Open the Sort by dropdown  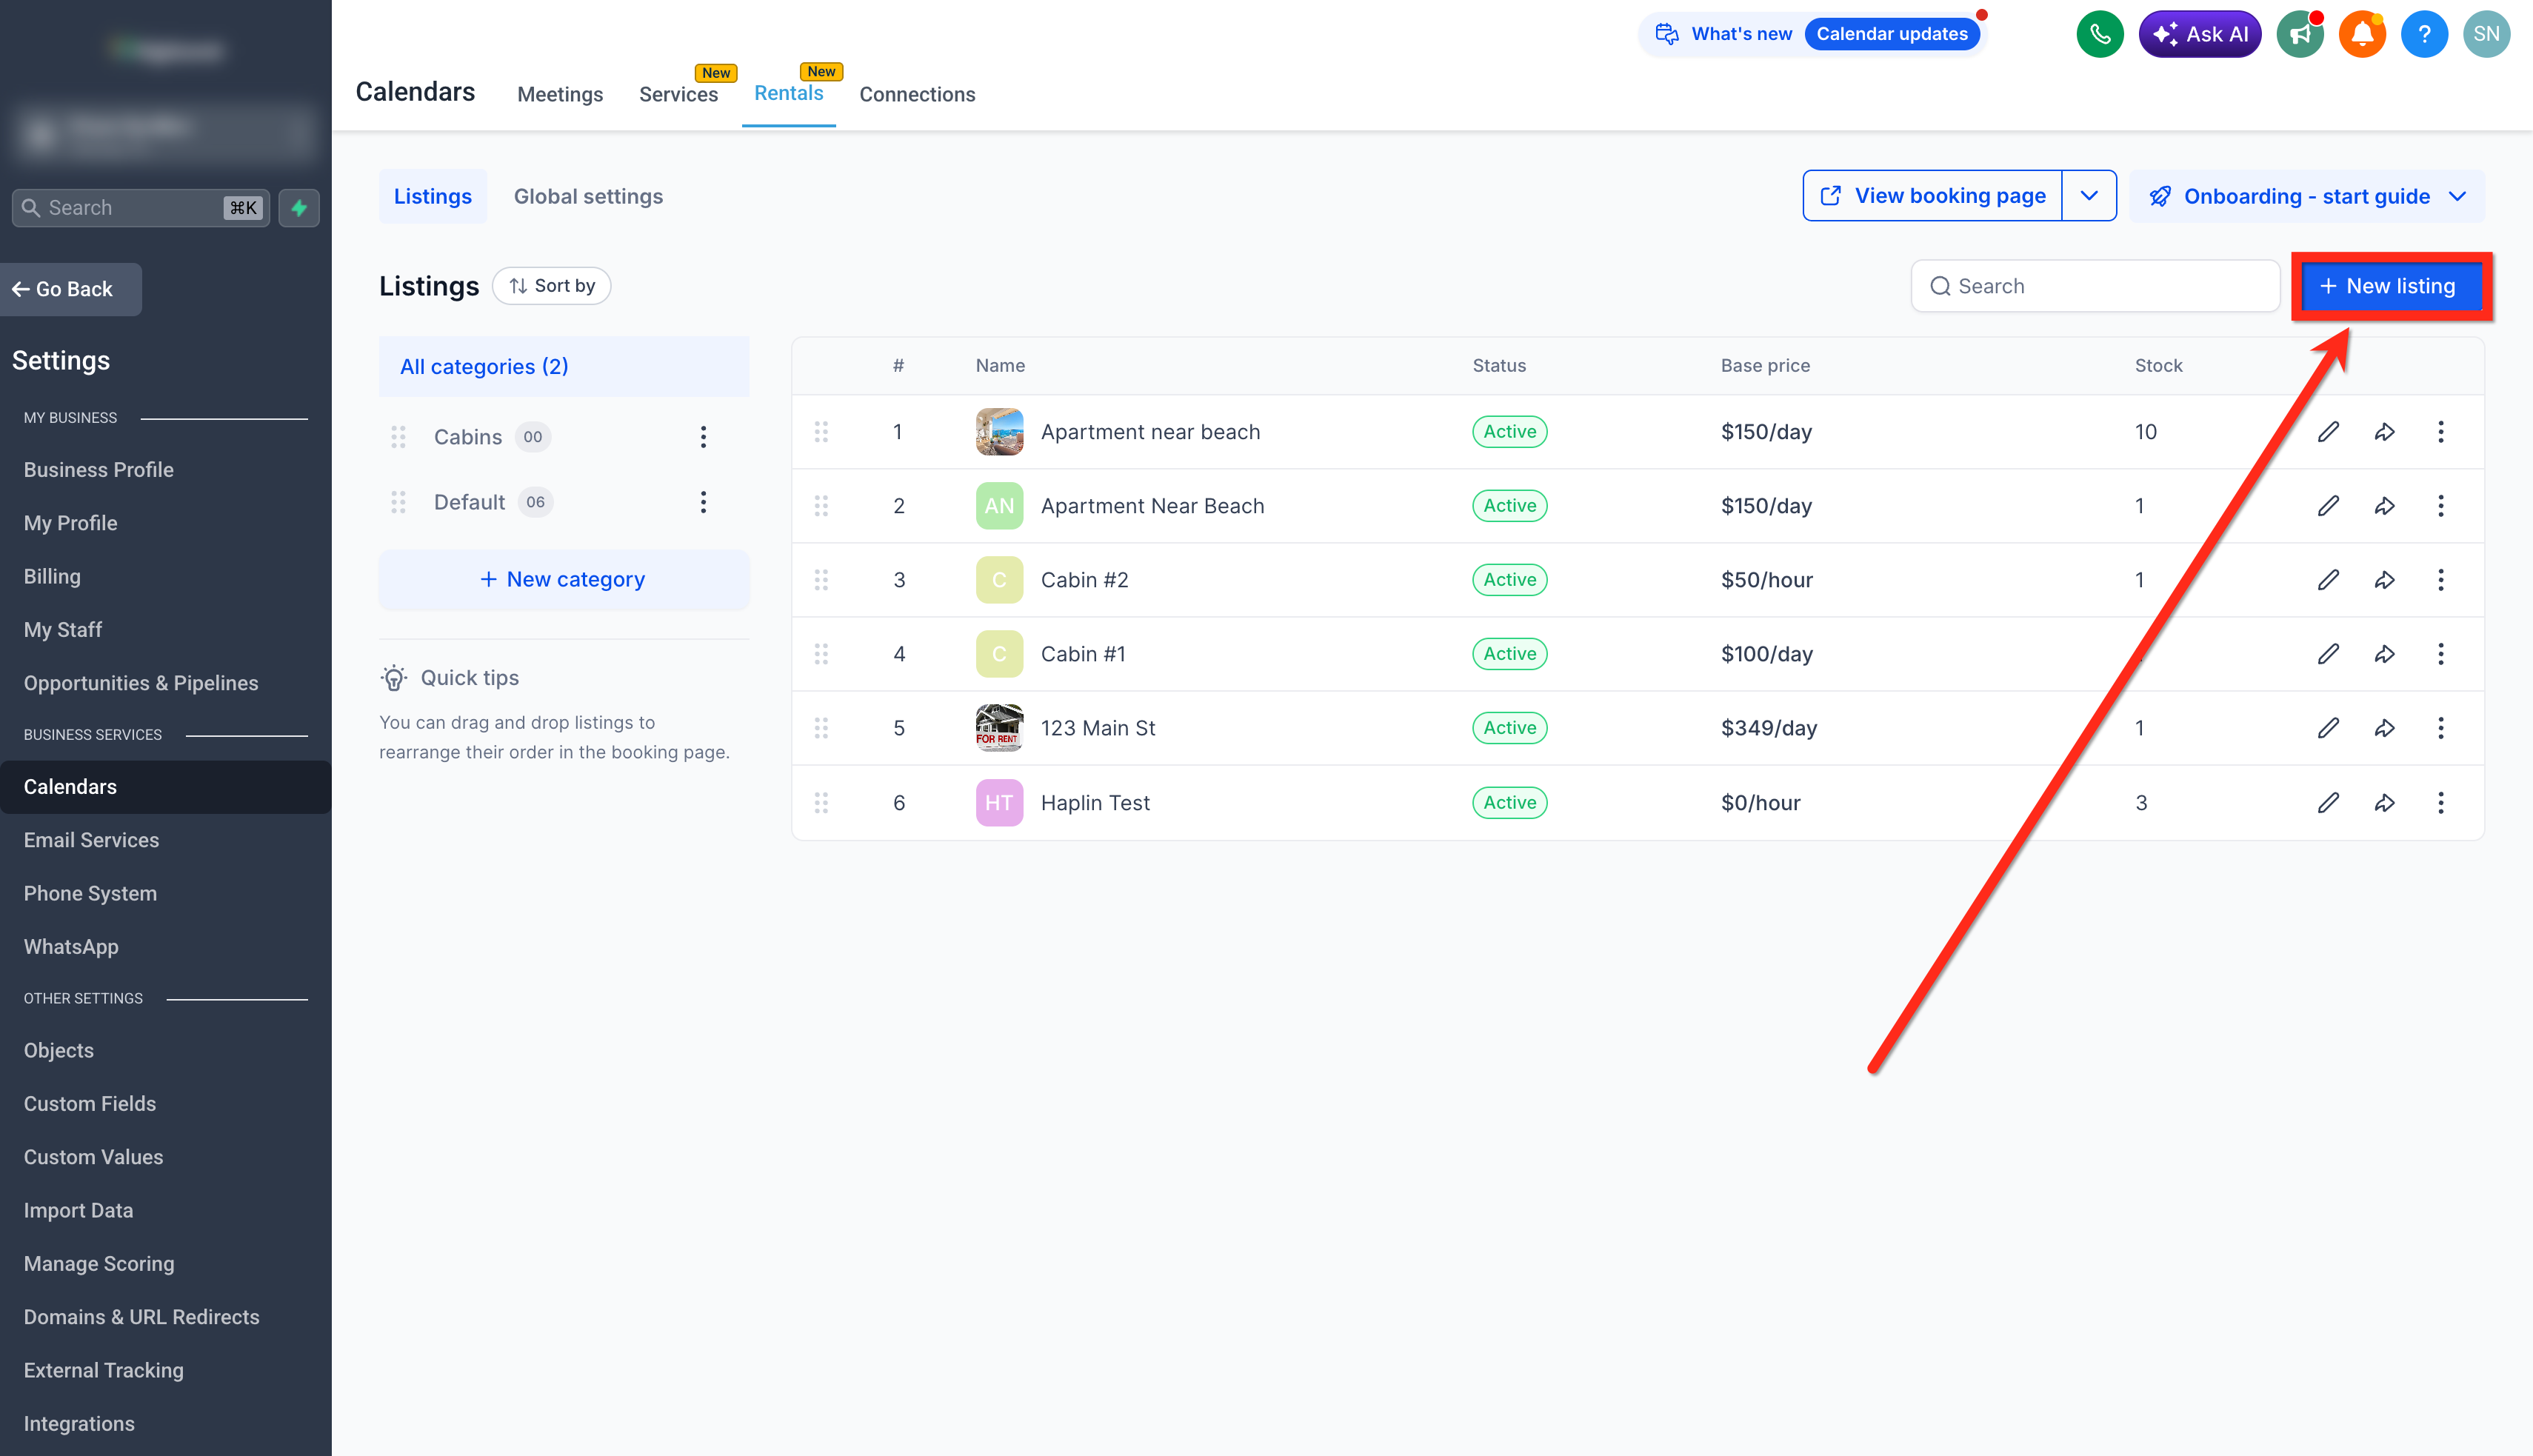(552, 286)
